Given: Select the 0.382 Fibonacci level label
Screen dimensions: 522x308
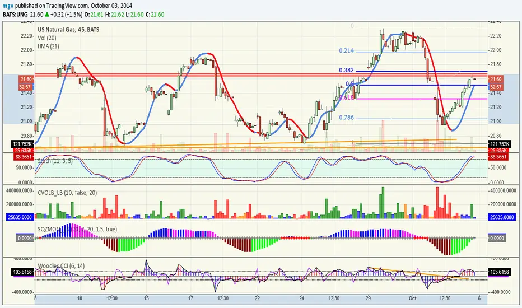Looking at the screenshot, I should [346, 70].
